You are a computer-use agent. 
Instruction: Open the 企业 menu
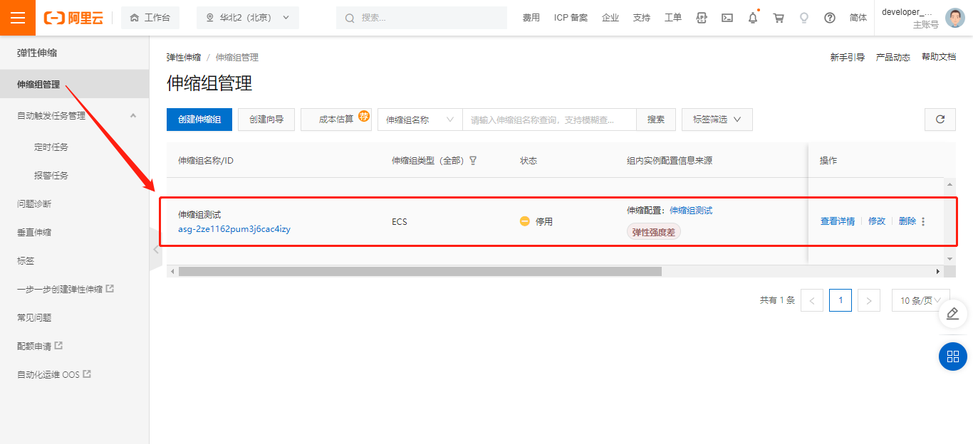pos(610,18)
